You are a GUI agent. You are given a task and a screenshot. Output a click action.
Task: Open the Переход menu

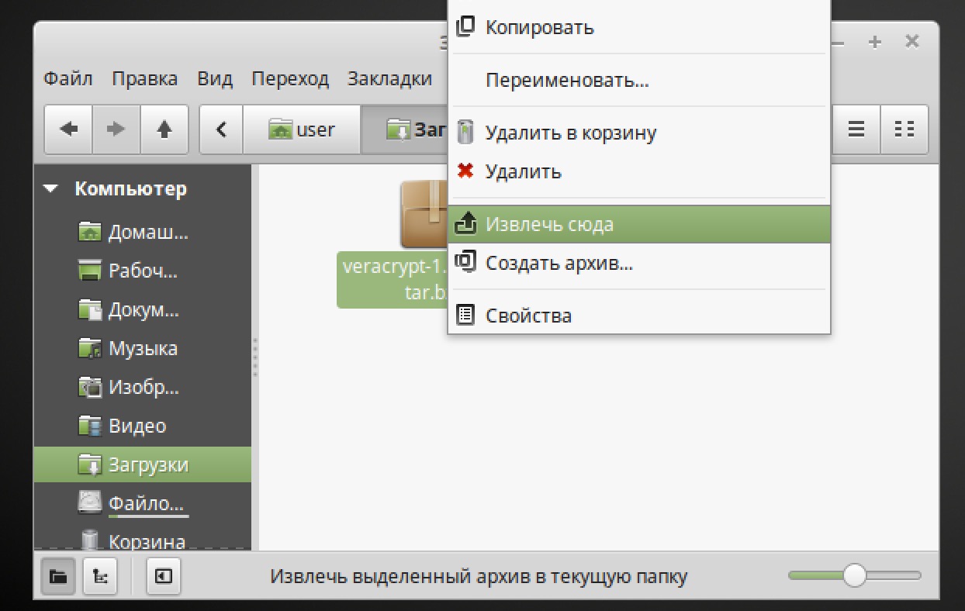coord(290,78)
